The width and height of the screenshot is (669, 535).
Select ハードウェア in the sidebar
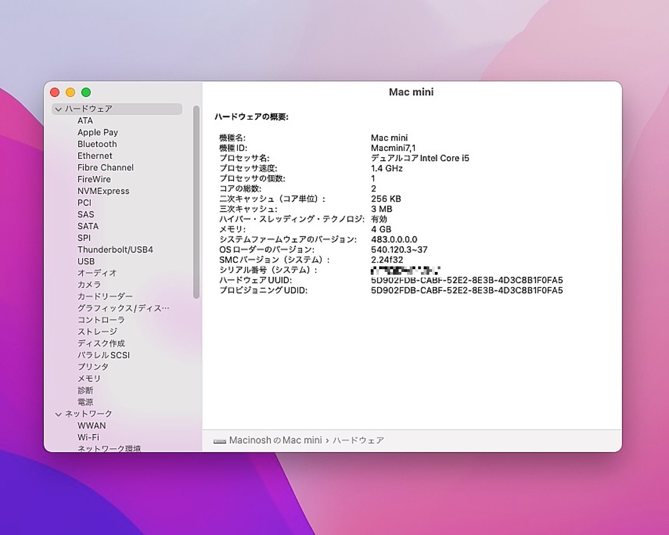point(117,109)
